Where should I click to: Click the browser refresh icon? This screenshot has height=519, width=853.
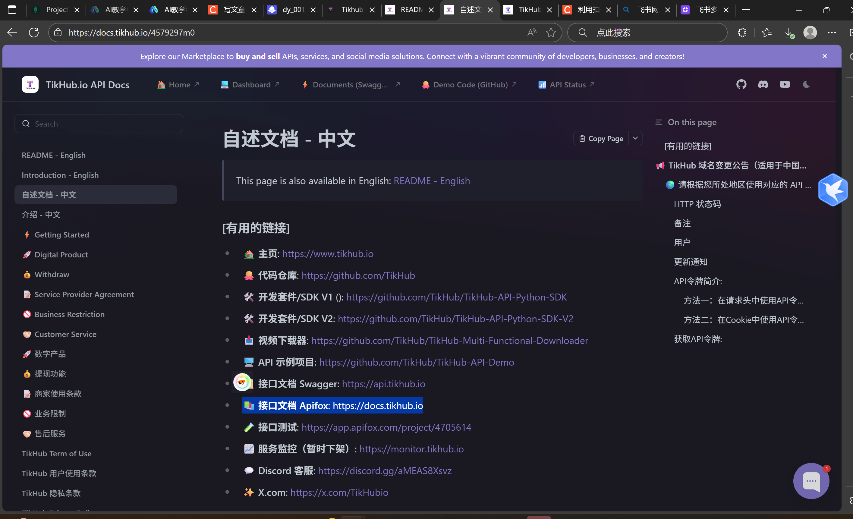[34, 33]
